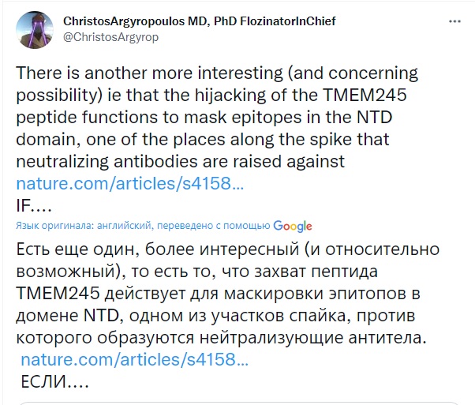This screenshot has width=475, height=405.
Task: Open nature.com link in English tweet
Action: [130, 184]
